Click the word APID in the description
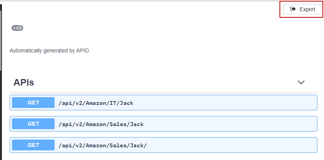This screenshot has height=160, width=324. 82,51
